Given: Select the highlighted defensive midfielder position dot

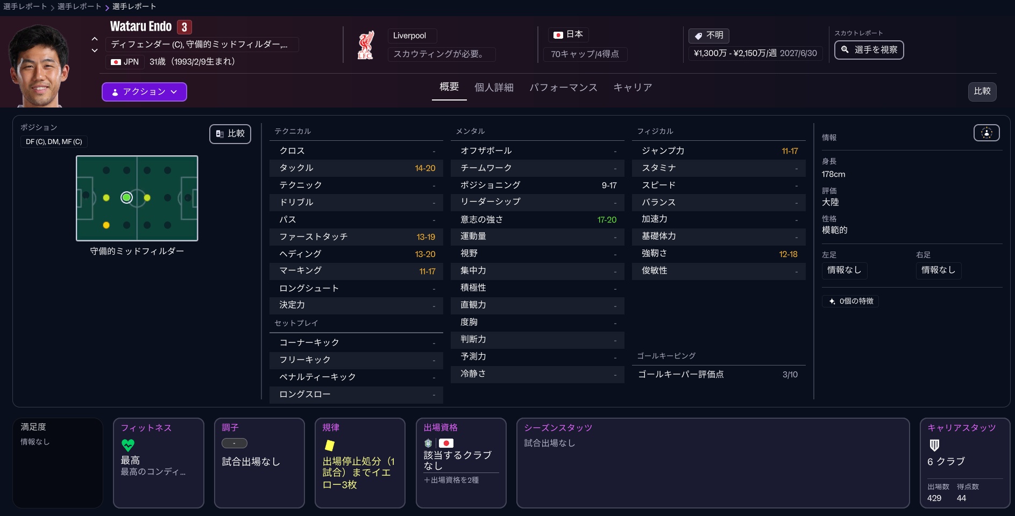Looking at the screenshot, I should click(x=126, y=198).
